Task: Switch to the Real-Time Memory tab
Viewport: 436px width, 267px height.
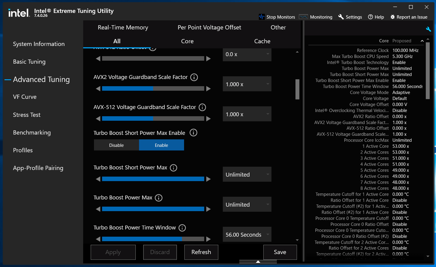Action: 123,27
